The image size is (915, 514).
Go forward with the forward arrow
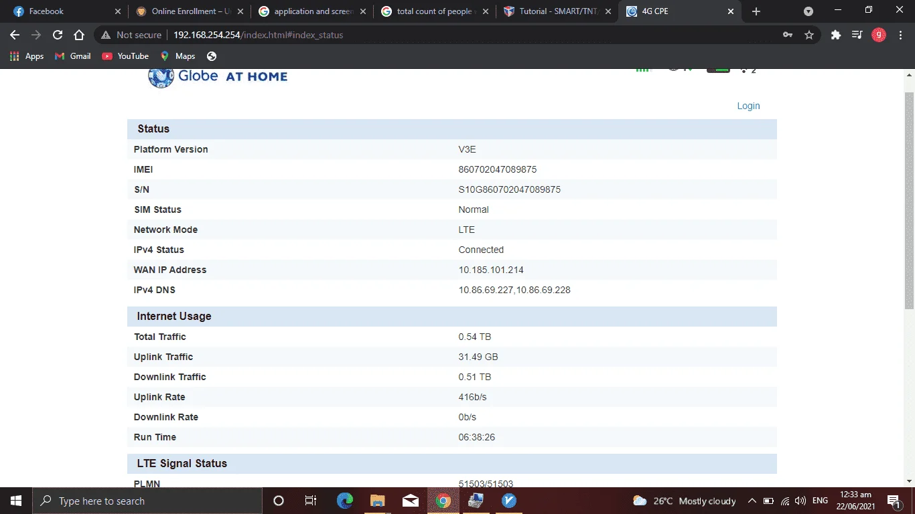36,35
